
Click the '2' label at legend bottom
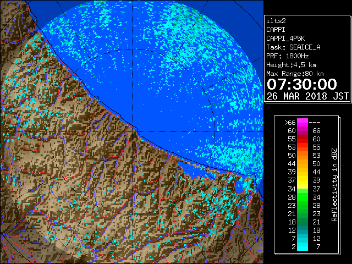294,246
